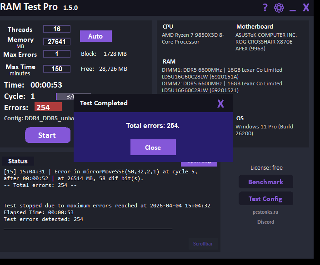This screenshot has height=265, width=320.
Task: Click the 'Total errors: 254.' dialog message
Action: tap(153, 126)
